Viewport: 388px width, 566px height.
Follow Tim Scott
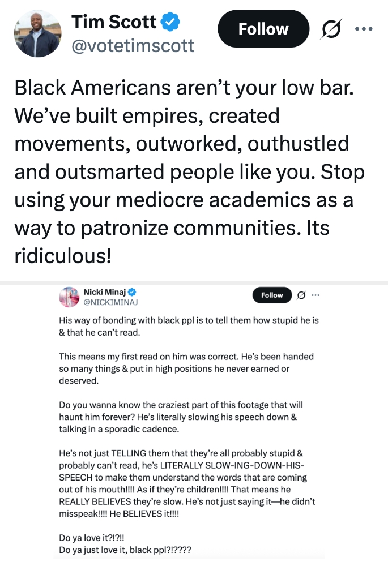263,28
